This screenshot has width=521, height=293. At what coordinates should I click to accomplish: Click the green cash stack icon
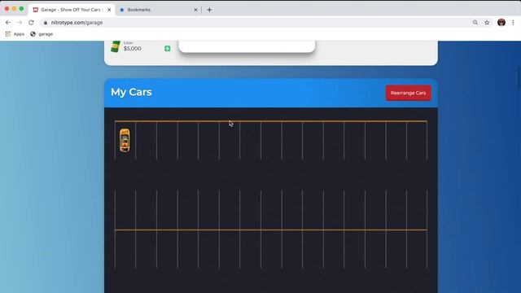tap(116, 46)
